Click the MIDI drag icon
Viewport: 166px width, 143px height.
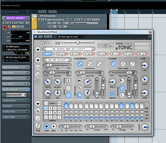[38, 126]
